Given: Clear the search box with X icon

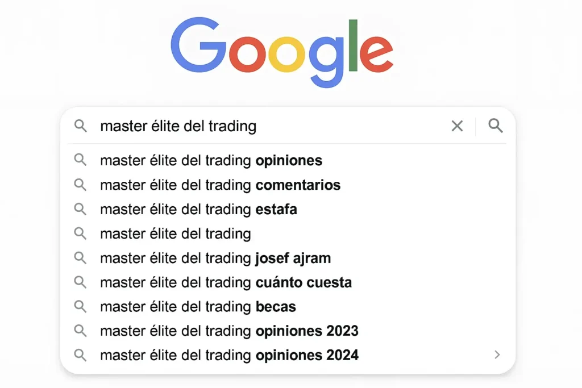Looking at the screenshot, I should pos(457,126).
